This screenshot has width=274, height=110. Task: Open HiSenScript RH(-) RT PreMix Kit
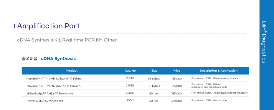[x=50, y=94]
